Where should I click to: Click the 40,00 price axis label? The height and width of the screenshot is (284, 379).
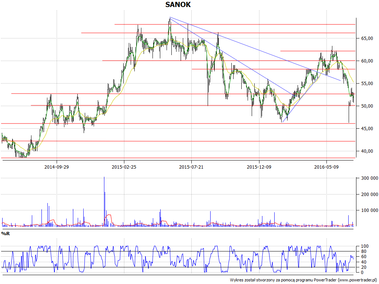point(367,151)
